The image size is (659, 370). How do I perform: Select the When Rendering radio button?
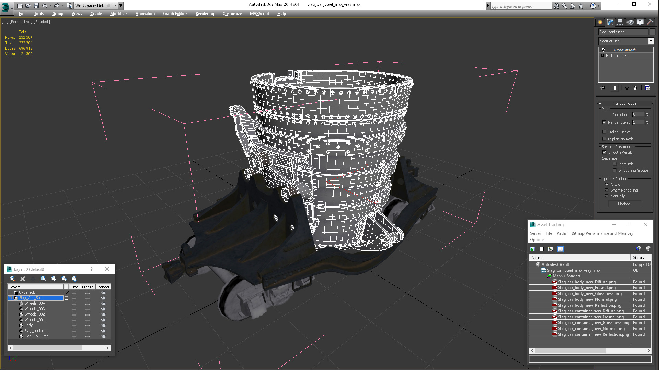[606, 190]
